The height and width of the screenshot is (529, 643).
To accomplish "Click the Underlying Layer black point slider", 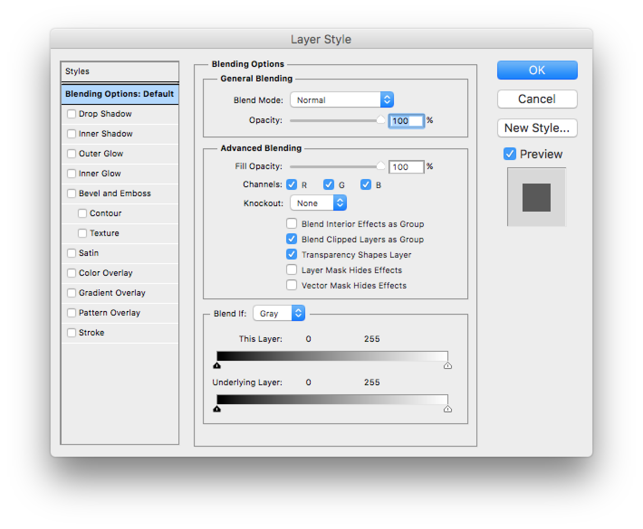I will pyautogui.click(x=217, y=409).
